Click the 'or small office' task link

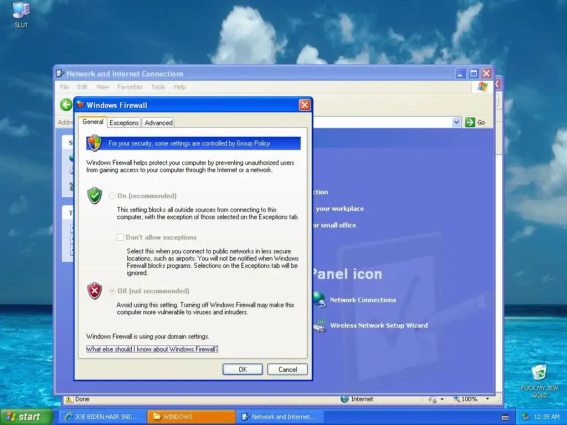(334, 225)
